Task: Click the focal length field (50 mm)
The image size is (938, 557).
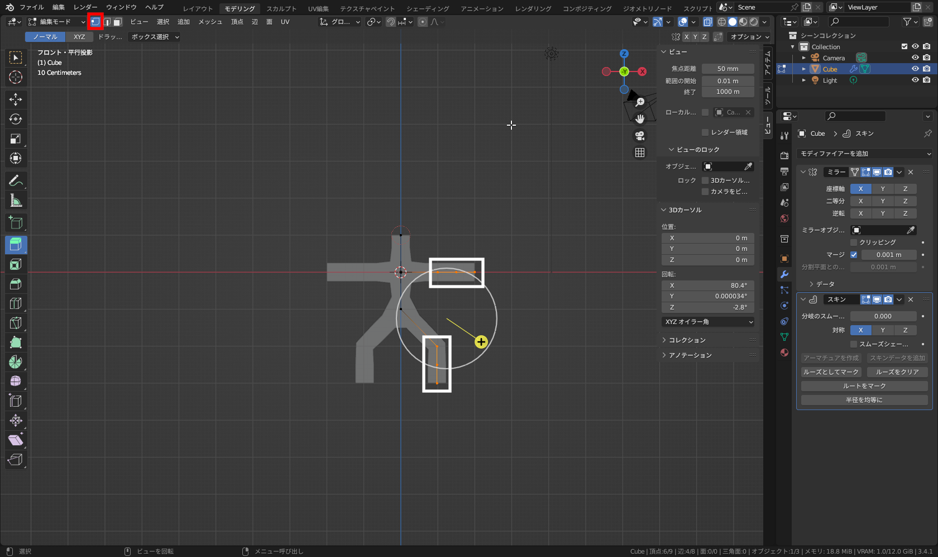Action: pyautogui.click(x=728, y=69)
